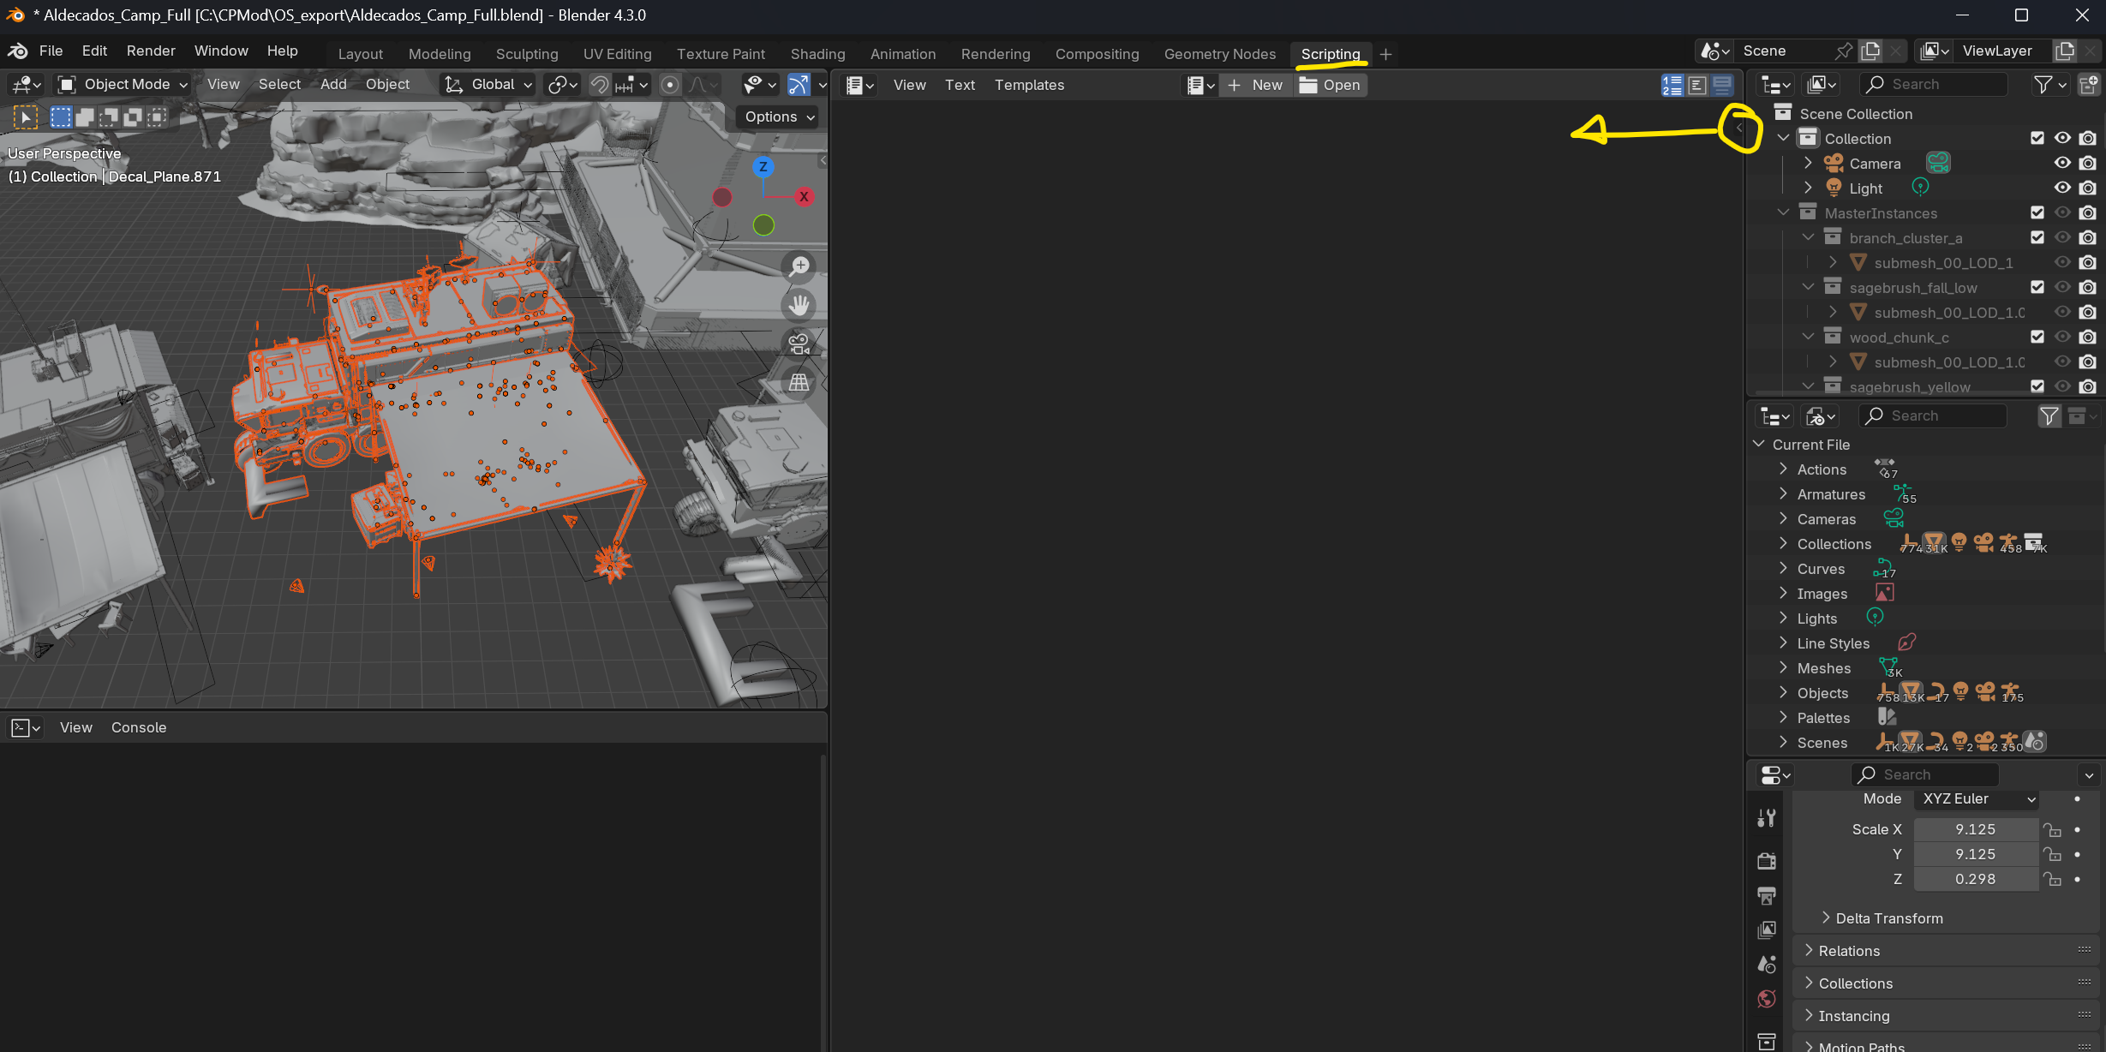
Task: Switch to the Shading workspace tab
Action: [x=817, y=54]
